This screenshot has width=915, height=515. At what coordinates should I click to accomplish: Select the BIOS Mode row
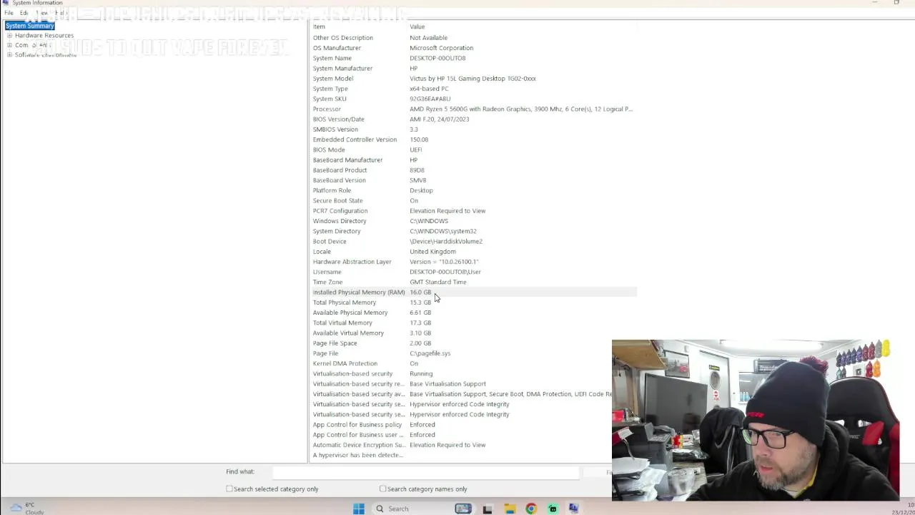click(473, 149)
